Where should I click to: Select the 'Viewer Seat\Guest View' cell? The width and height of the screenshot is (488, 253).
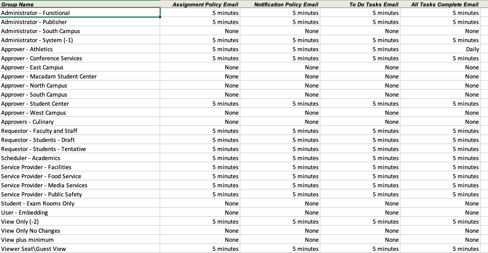click(x=80, y=249)
